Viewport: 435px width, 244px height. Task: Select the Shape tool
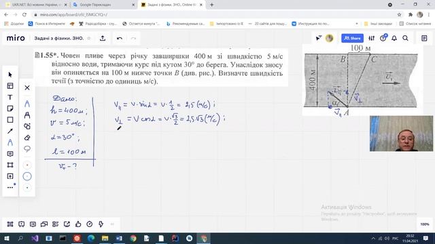(10, 120)
